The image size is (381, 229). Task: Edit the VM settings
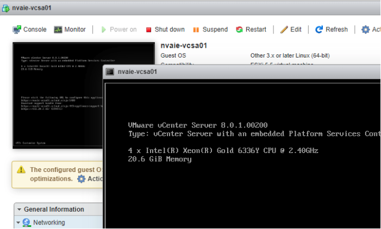(x=291, y=30)
